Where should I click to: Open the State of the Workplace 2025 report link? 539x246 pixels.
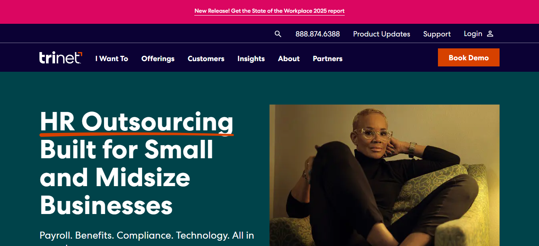[269, 11]
